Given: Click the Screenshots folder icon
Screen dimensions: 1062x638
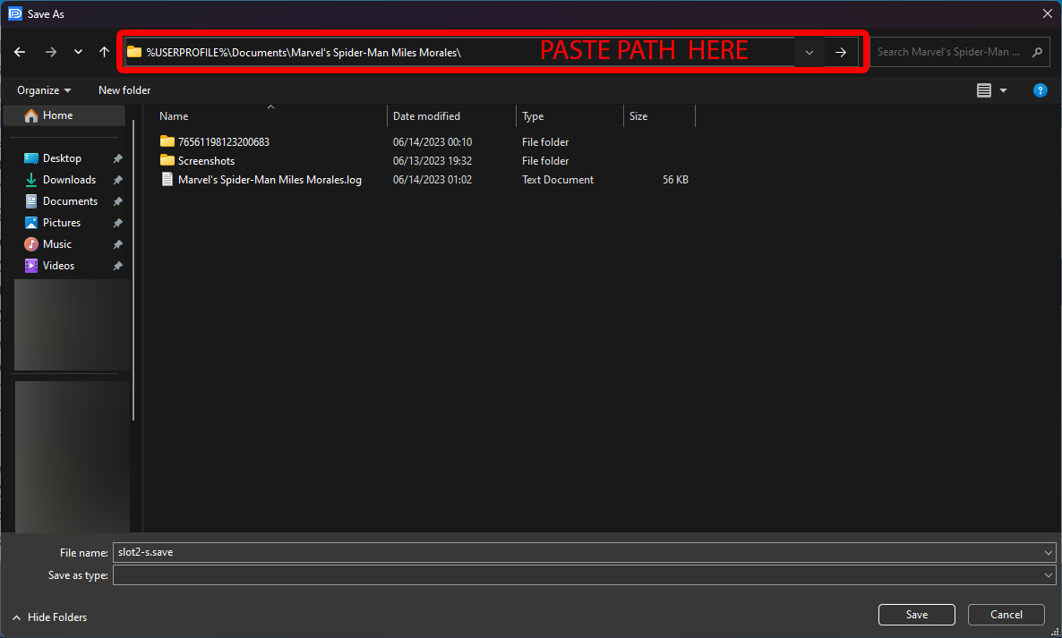Looking at the screenshot, I should coord(167,160).
